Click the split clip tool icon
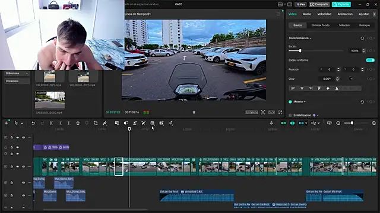 coord(51,123)
